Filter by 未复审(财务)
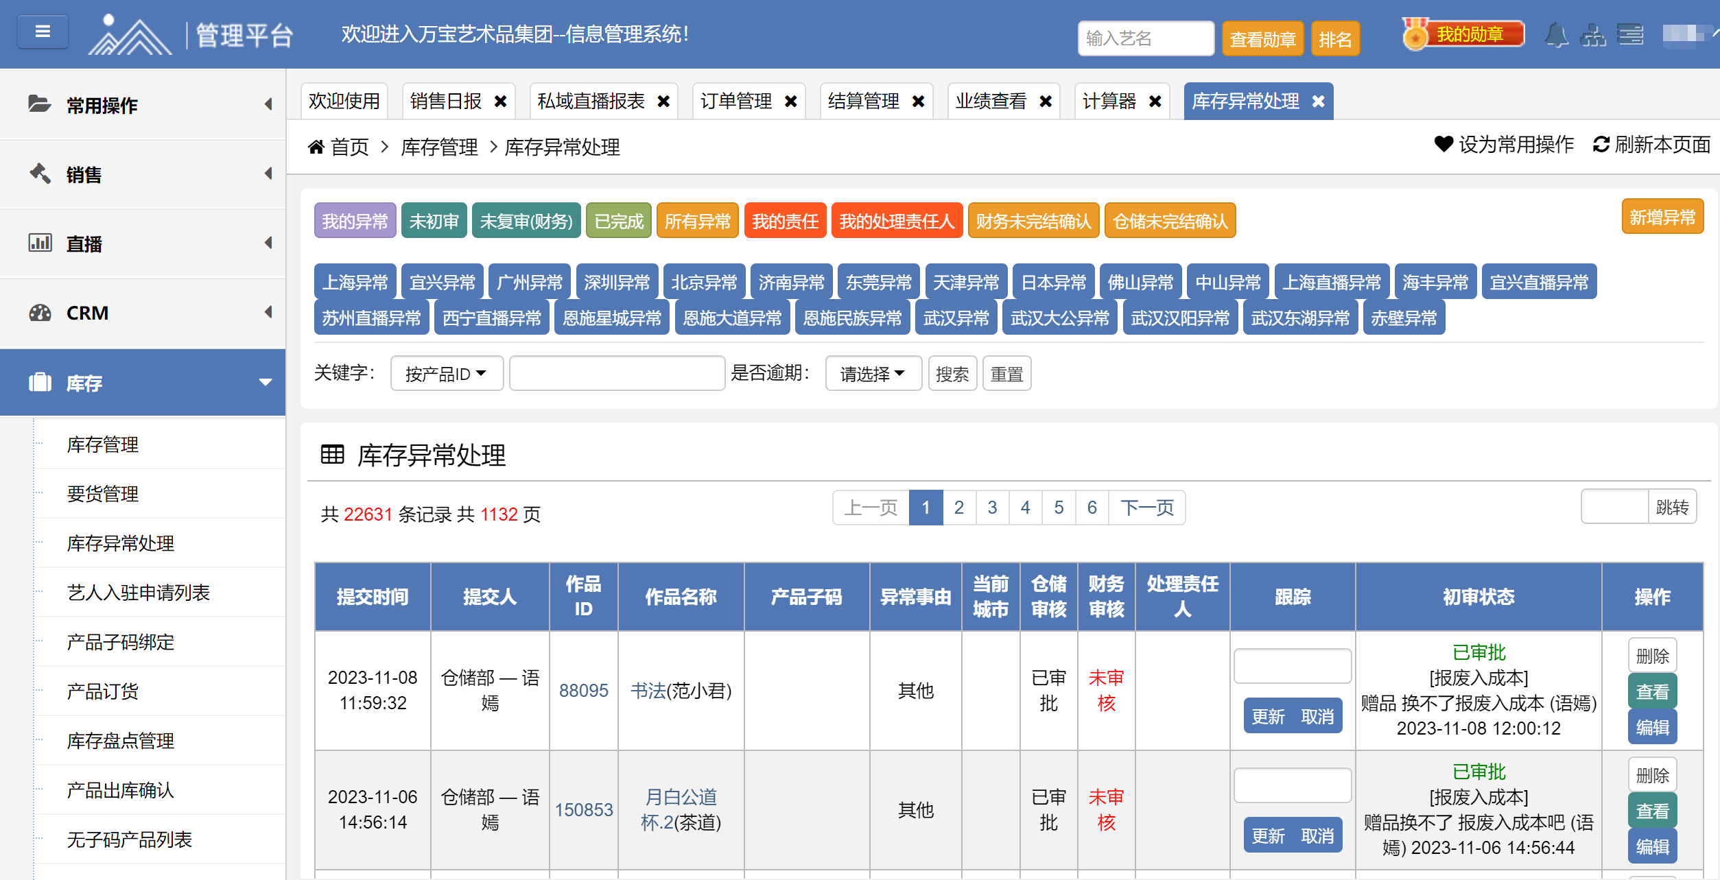This screenshot has width=1720, height=880. click(526, 221)
